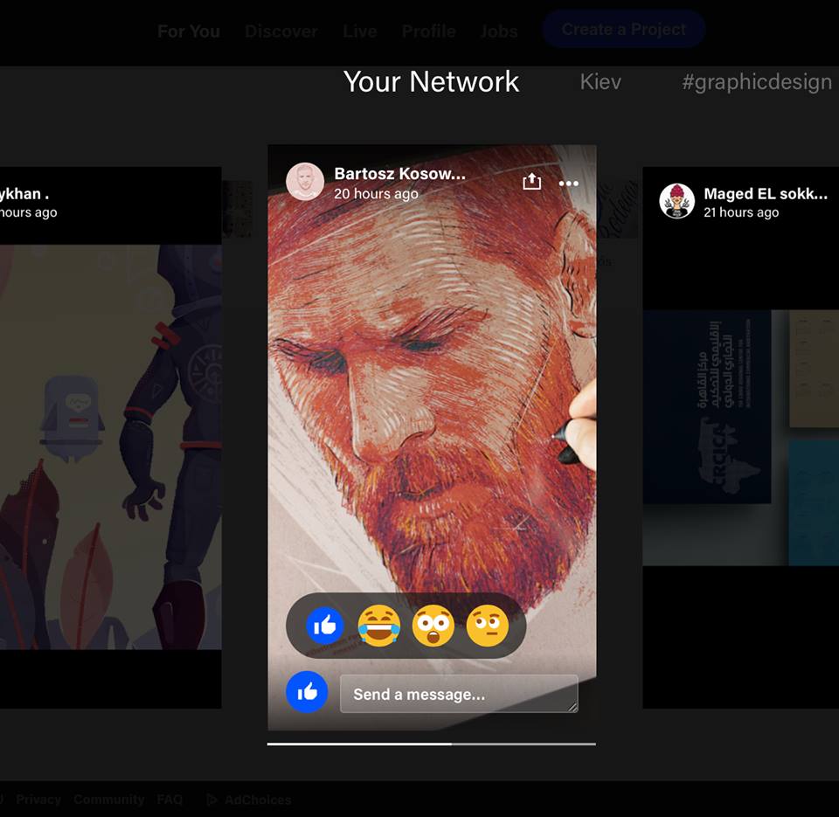
Task: Open the Privacy link in footer
Action: click(38, 800)
